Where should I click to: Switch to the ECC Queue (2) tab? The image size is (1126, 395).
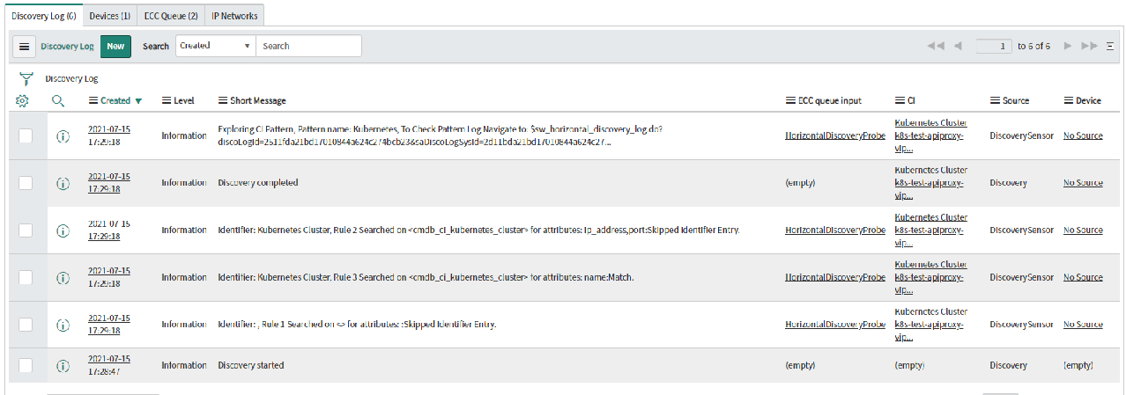(x=171, y=16)
